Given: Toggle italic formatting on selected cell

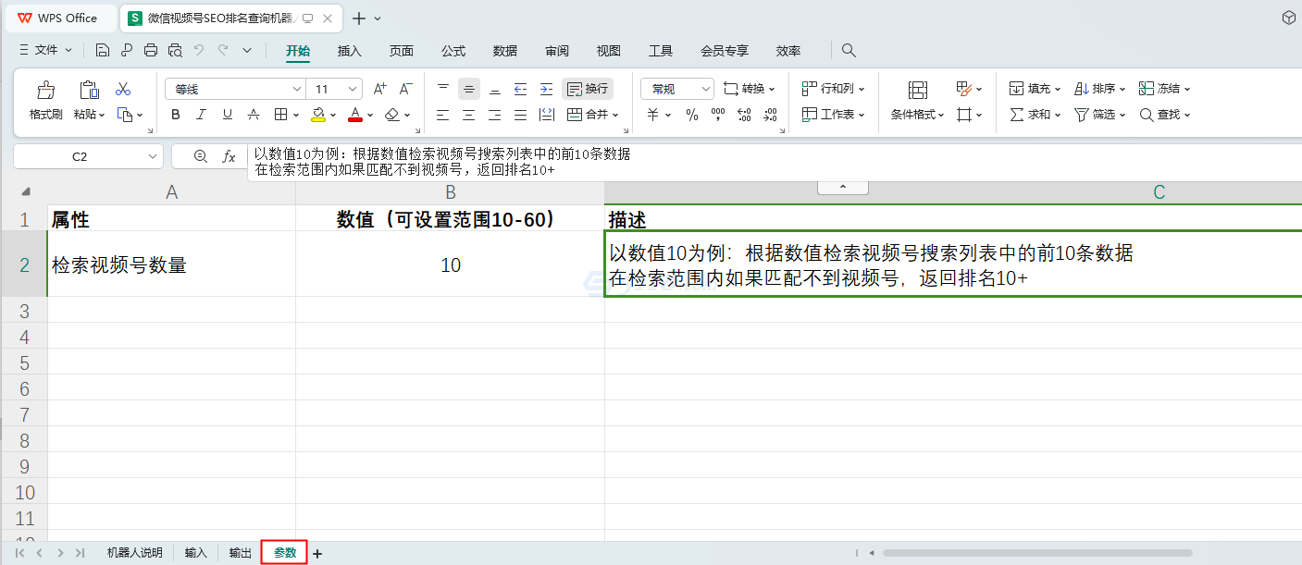Looking at the screenshot, I should click(x=201, y=114).
